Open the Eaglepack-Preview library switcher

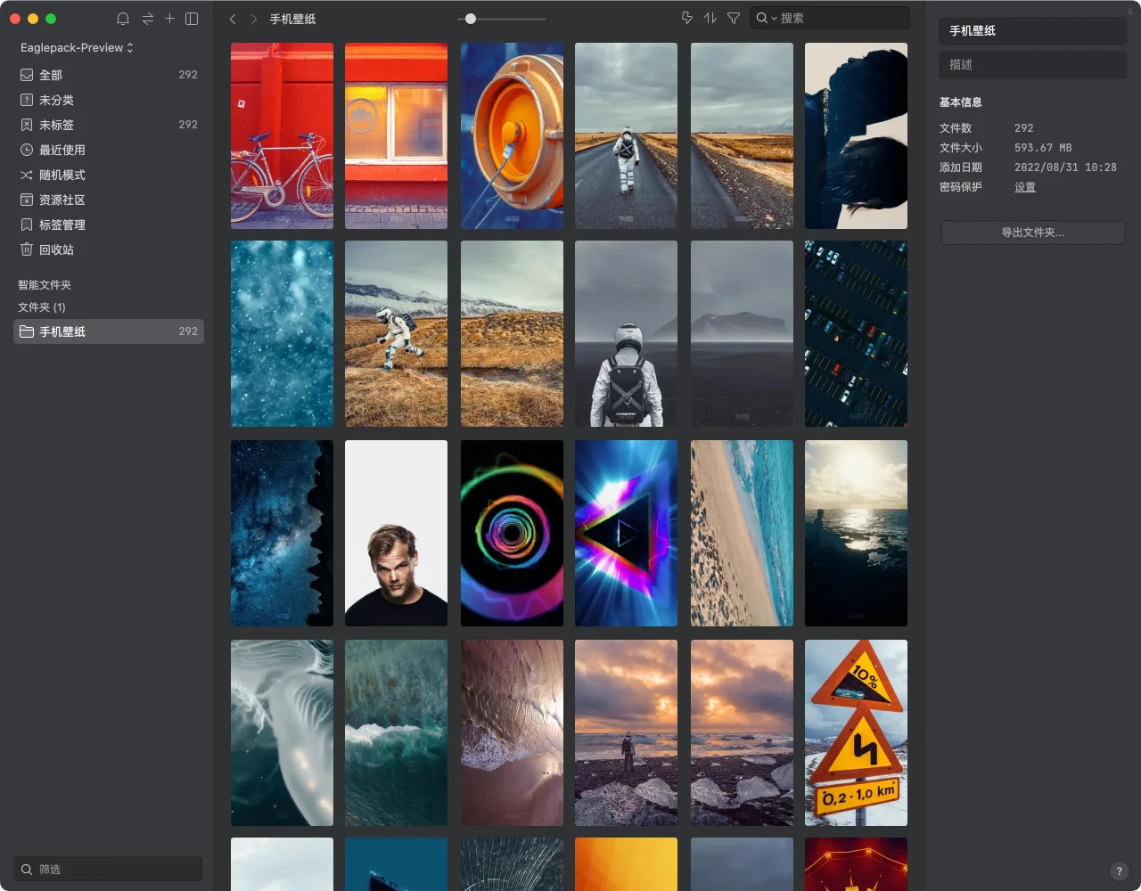click(77, 47)
